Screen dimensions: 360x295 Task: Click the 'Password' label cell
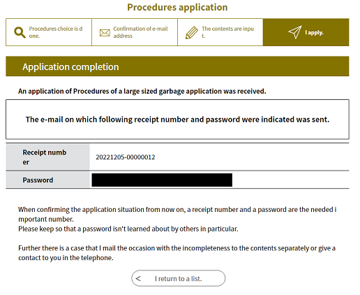pyautogui.click(x=47, y=180)
